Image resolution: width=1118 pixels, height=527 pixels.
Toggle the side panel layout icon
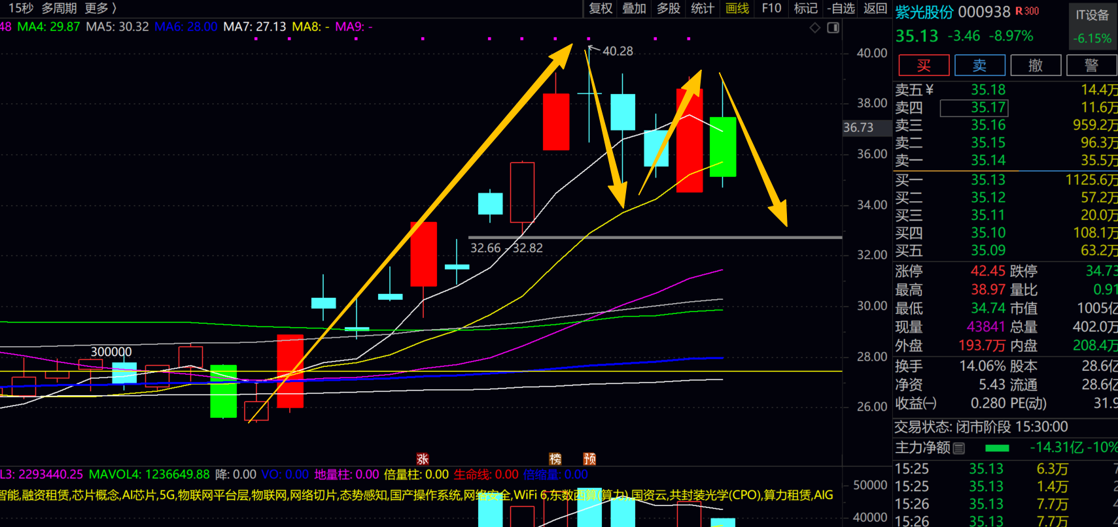[x=833, y=27]
